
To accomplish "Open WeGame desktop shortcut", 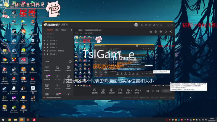I will 23,89.
